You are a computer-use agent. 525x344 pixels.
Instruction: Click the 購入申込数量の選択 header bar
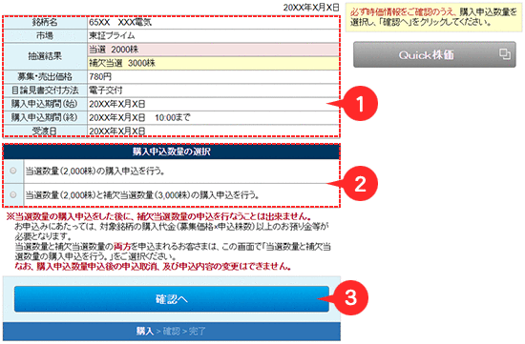tap(172, 152)
